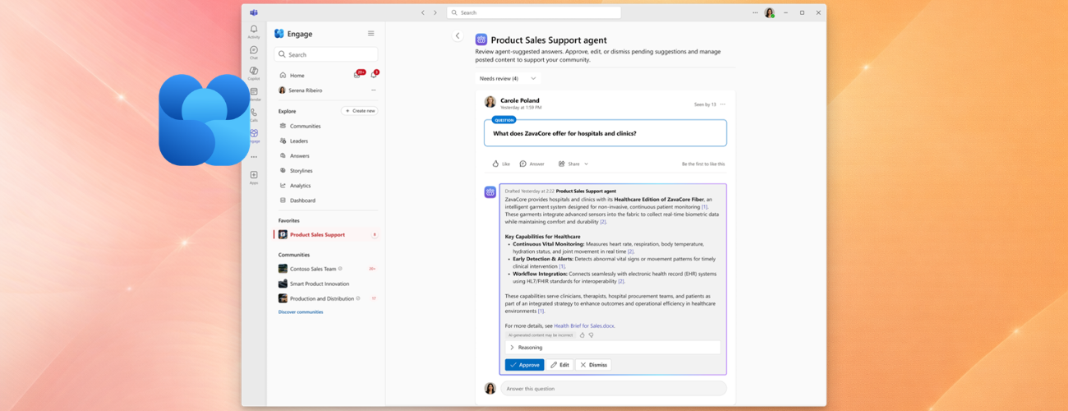Open Settings and more ellipsis in title bar

pyautogui.click(x=755, y=12)
